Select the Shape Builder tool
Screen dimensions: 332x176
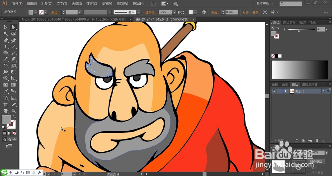(6, 78)
